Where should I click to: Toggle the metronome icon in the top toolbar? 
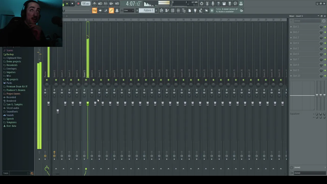pyautogui.click(x=95, y=4)
